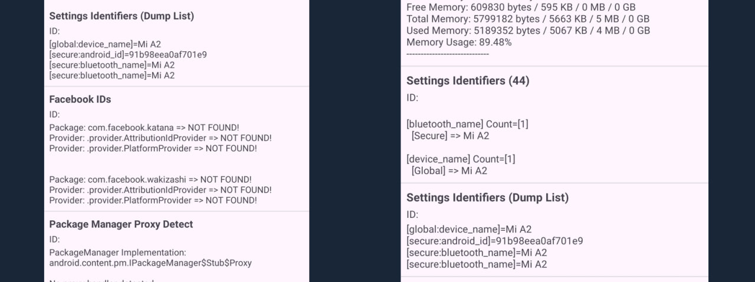Tap the Memory Usage 89.48% text
Image resolution: width=755 pixels, height=282 pixels.
point(459,42)
